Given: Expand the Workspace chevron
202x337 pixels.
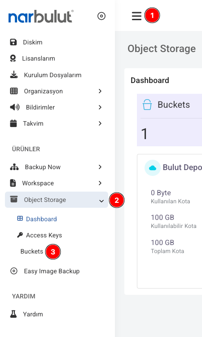Looking at the screenshot, I should 100,183.
